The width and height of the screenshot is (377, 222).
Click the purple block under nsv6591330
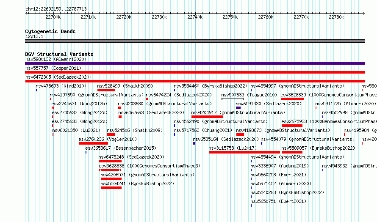238,108
